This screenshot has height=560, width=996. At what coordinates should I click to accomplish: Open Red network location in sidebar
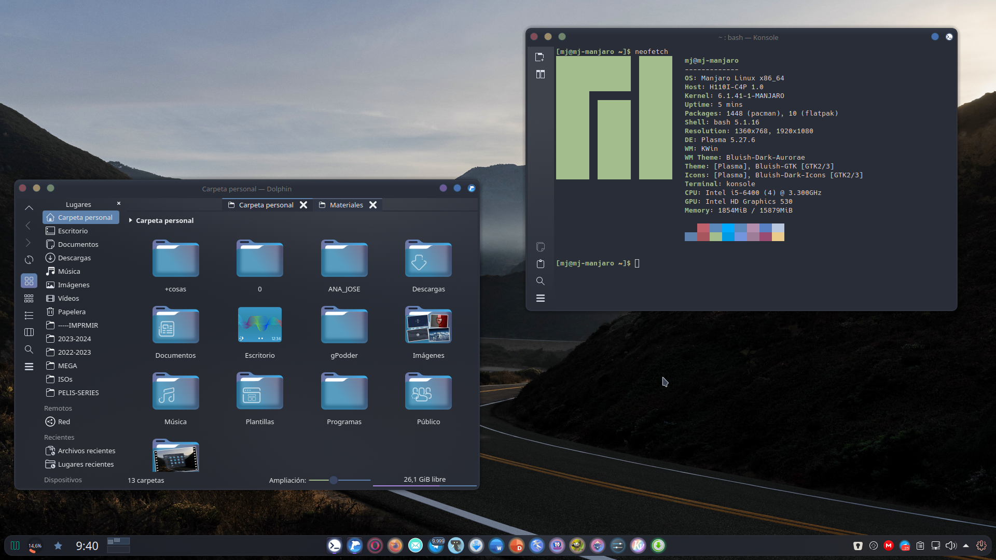click(81, 422)
